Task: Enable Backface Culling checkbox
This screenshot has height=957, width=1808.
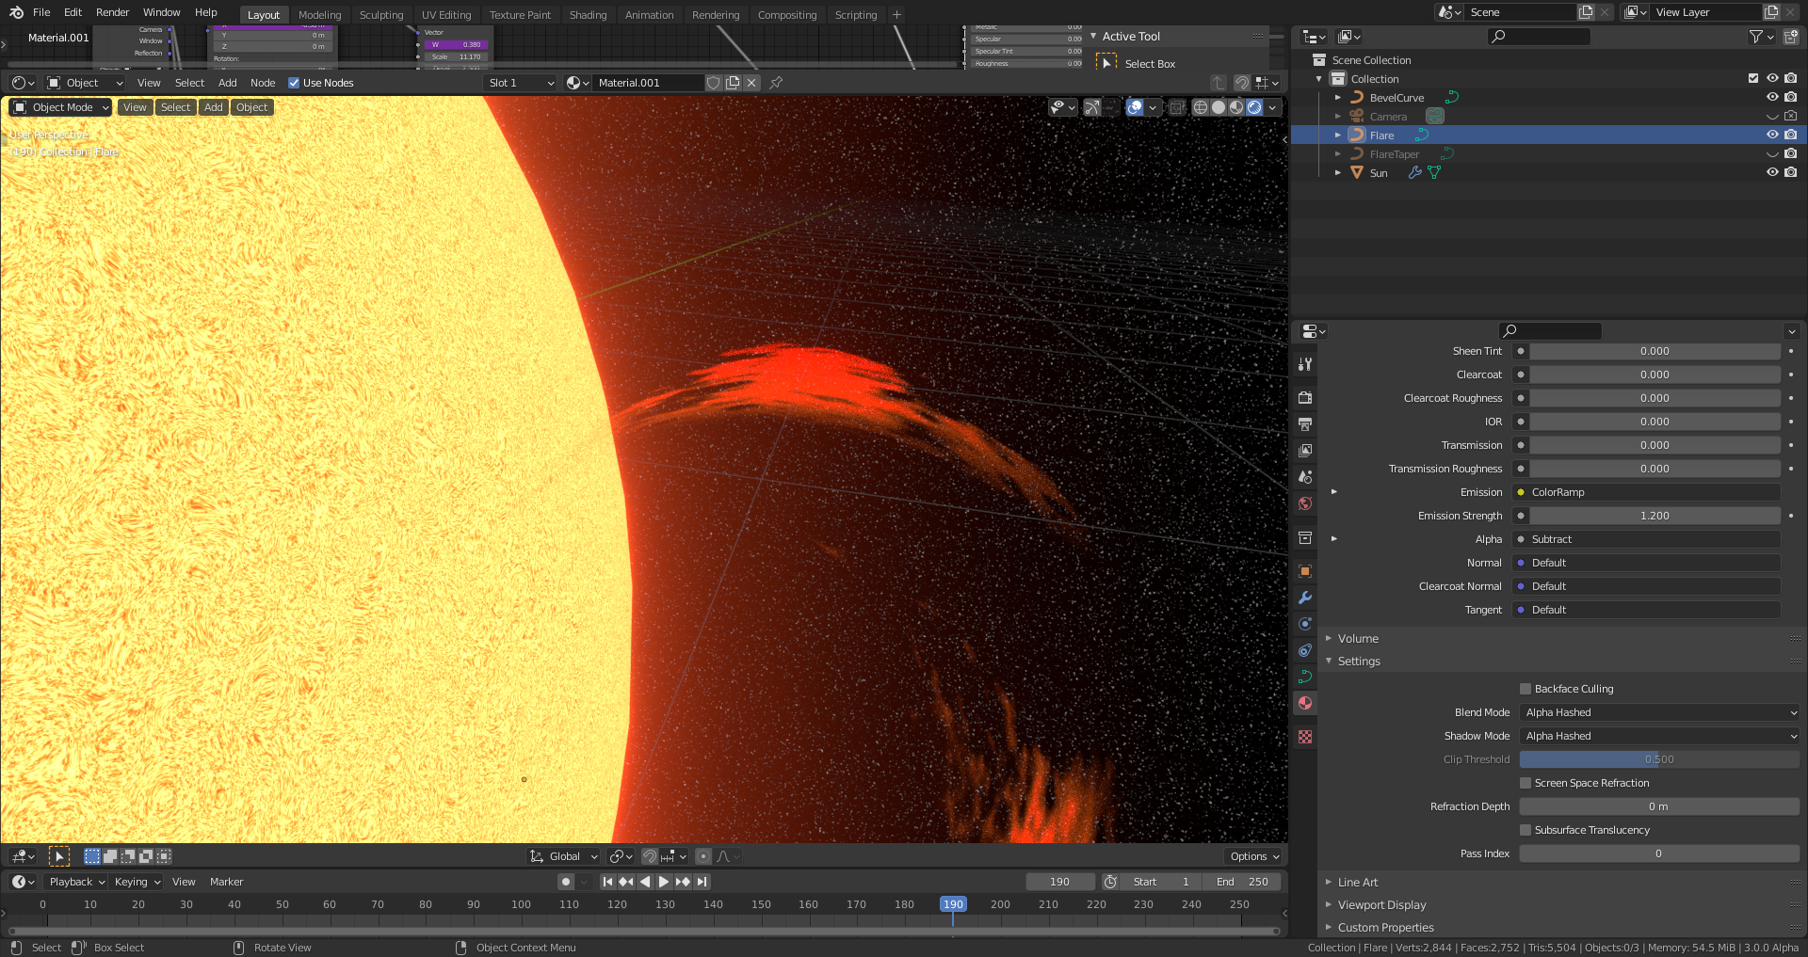Action: [1525, 689]
